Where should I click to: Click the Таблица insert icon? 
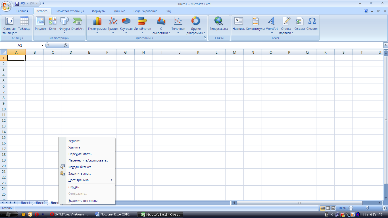tap(24, 24)
